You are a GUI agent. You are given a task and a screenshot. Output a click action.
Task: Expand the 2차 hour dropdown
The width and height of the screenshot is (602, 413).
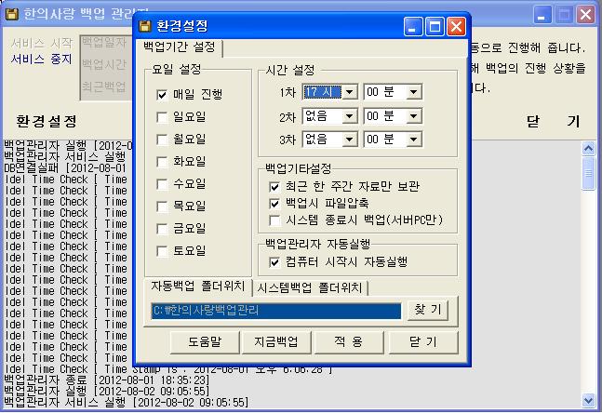[350, 115]
